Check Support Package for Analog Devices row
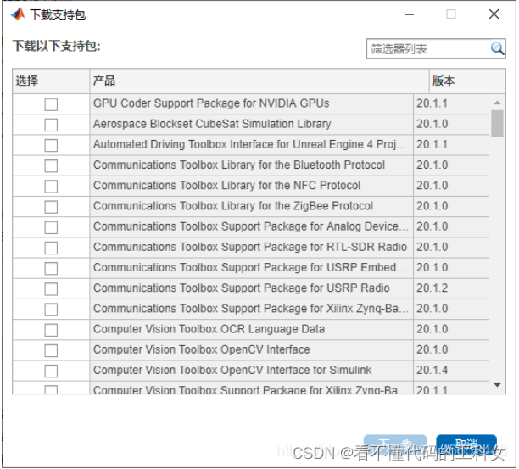 pos(51,227)
